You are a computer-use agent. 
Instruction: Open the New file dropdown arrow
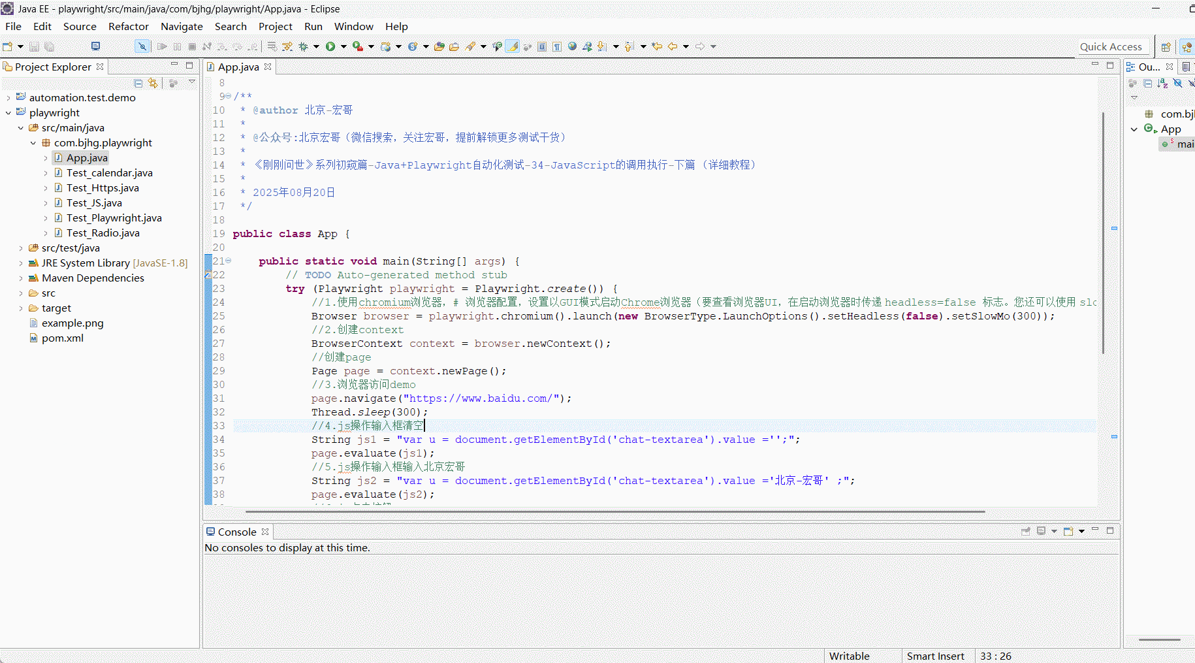point(20,46)
